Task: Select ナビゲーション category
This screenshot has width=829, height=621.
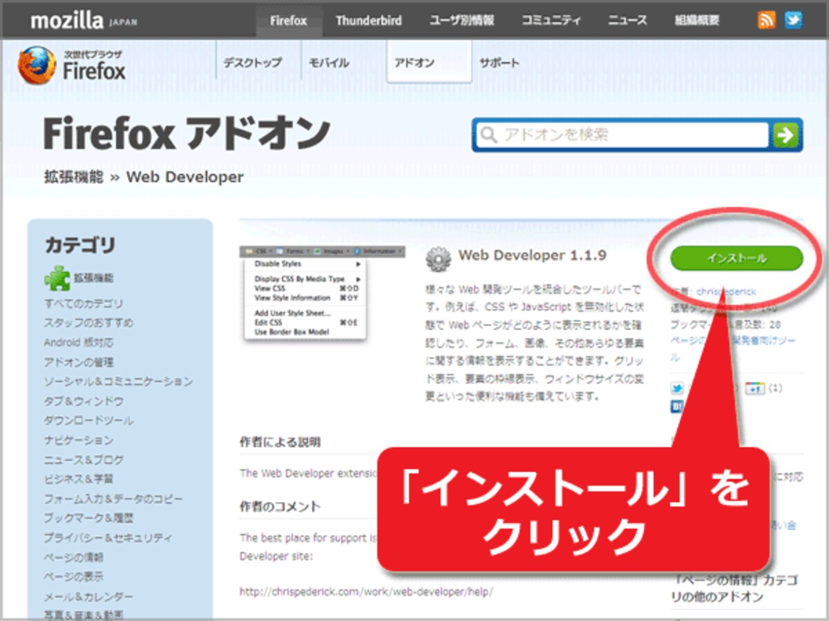Action: click(x=78, y=440)
